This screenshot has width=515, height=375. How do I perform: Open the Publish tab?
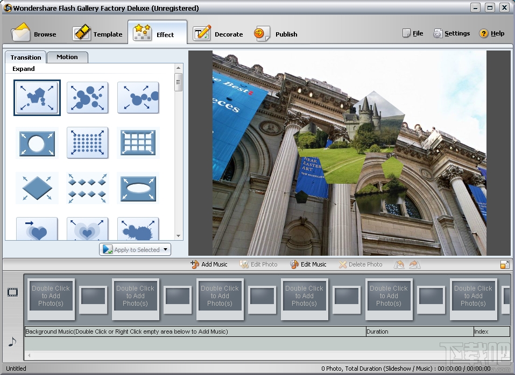(277, 34)
